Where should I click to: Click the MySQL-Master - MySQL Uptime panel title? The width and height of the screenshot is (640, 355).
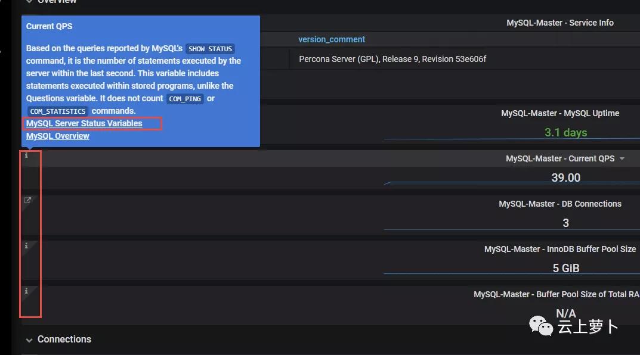point(560,113)
